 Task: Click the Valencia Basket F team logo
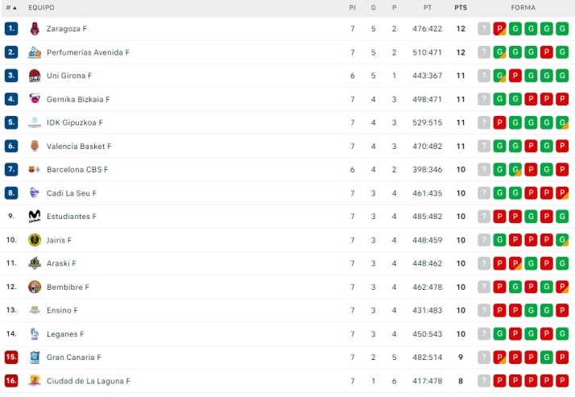pyautogui.click(x=35, y=147)
